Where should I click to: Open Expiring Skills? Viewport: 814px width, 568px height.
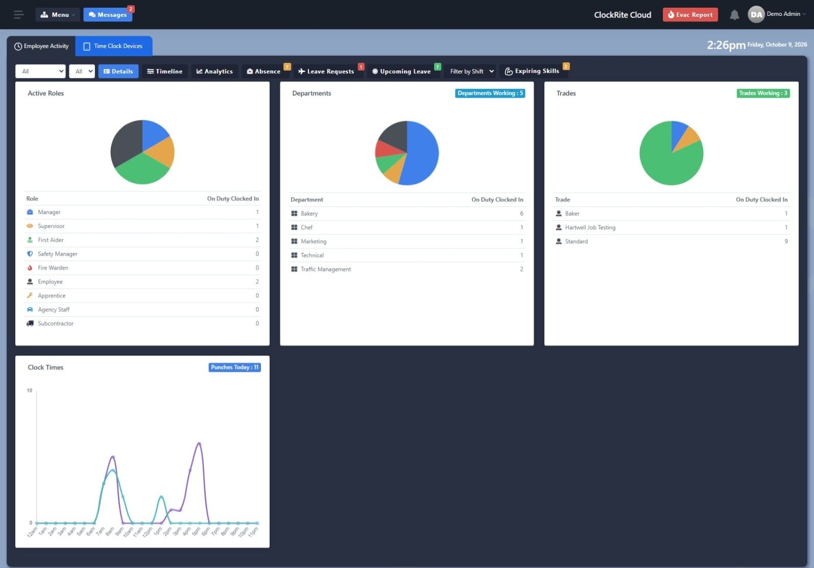click(x=532, y=71)
